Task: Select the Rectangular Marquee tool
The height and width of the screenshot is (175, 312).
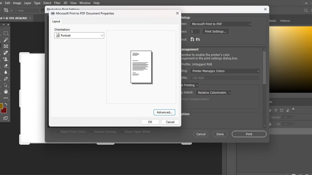Action: click(6, 33)
